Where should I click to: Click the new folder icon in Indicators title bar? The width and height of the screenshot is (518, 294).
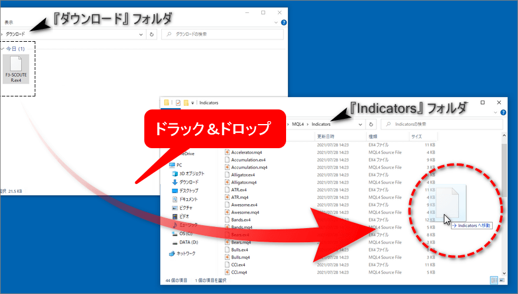pos(186,103)
